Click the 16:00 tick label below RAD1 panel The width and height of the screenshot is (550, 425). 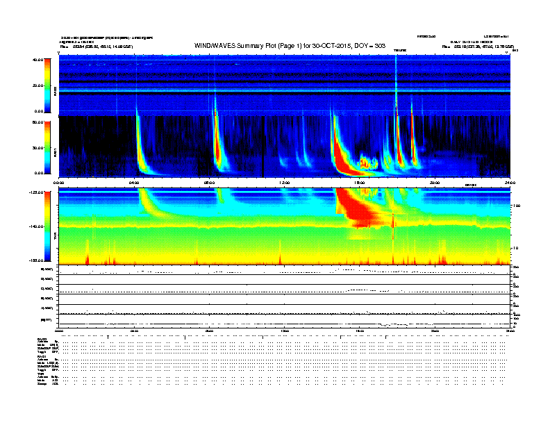(x=360, y=183)
